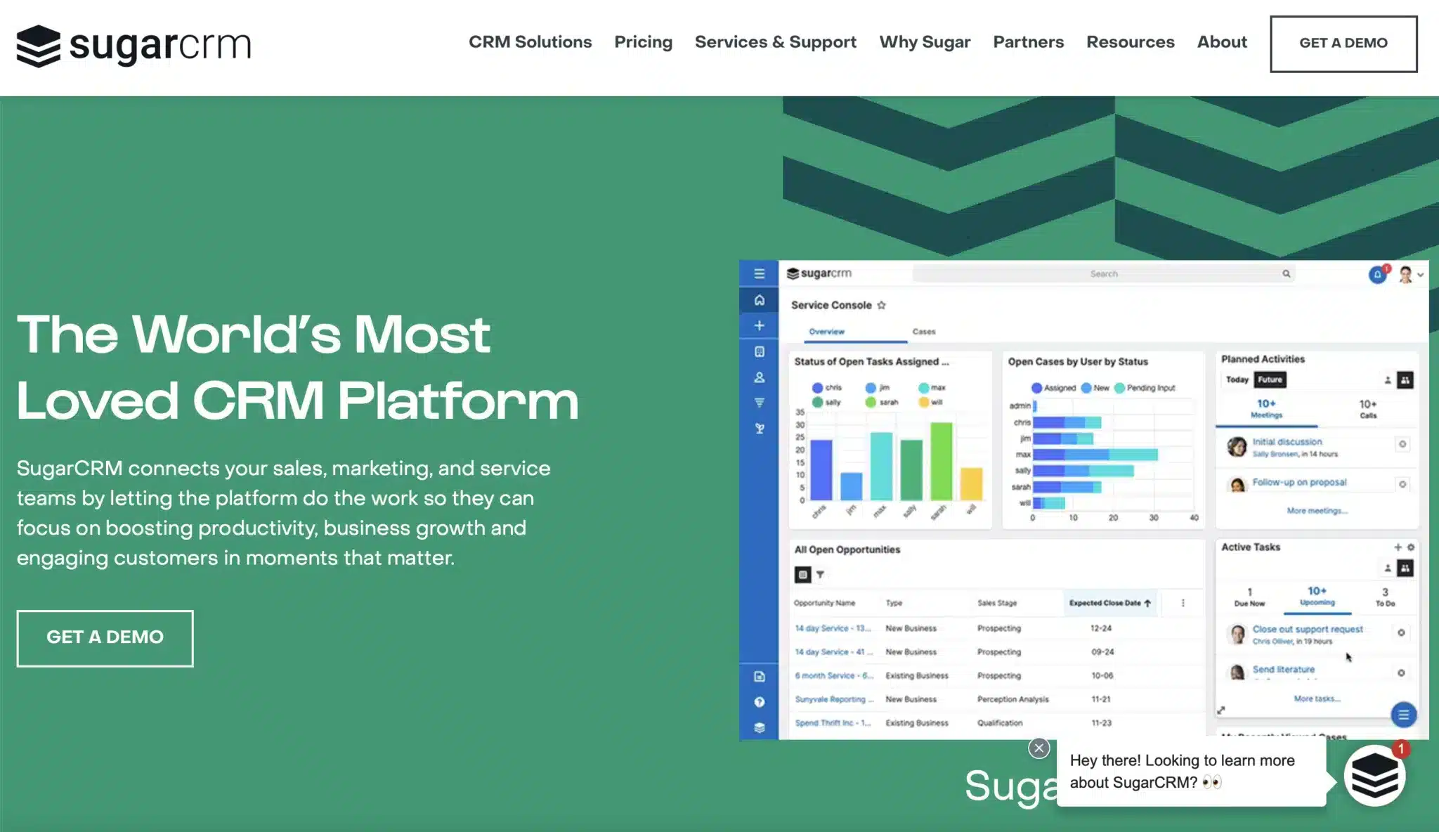Close the chat greeting popup
The height and width of the screenshot is (832, 1439).
(1038, 748)
